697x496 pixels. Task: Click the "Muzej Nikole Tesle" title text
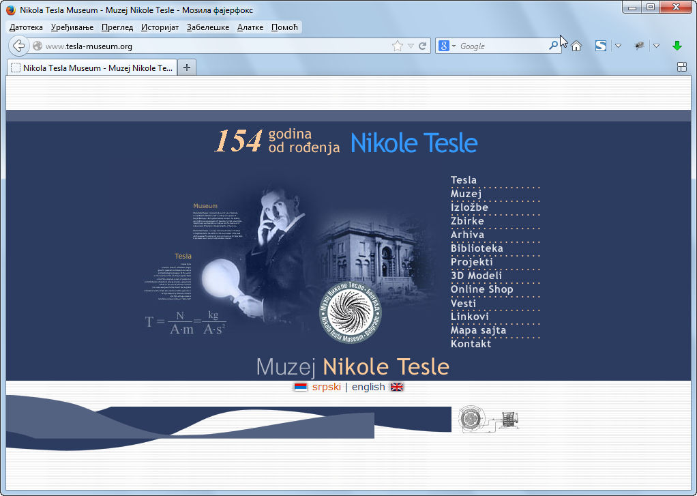353,367
